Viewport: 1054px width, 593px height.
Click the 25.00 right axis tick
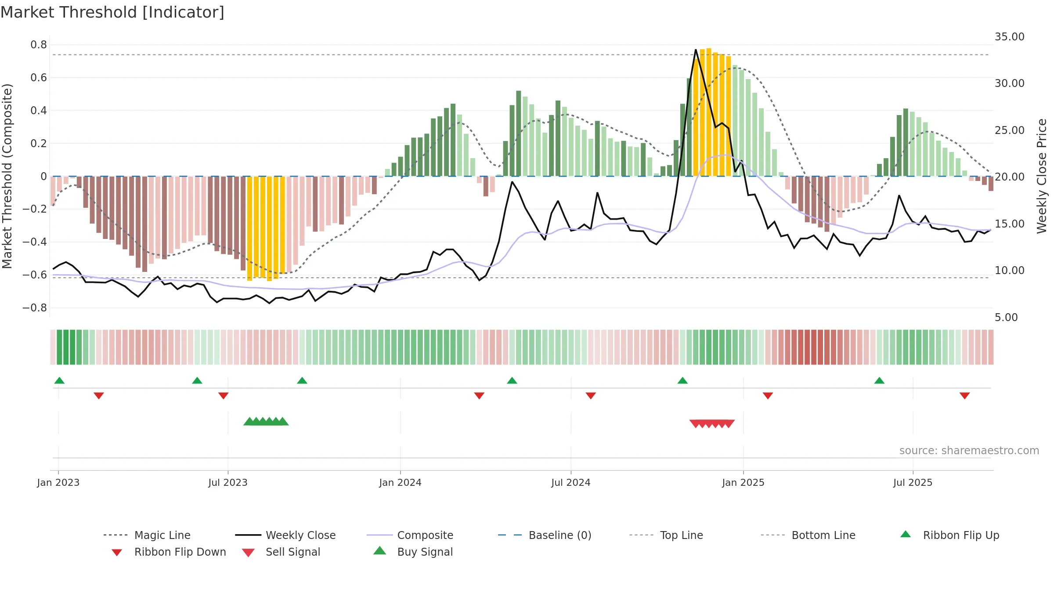click(1010, 130)
